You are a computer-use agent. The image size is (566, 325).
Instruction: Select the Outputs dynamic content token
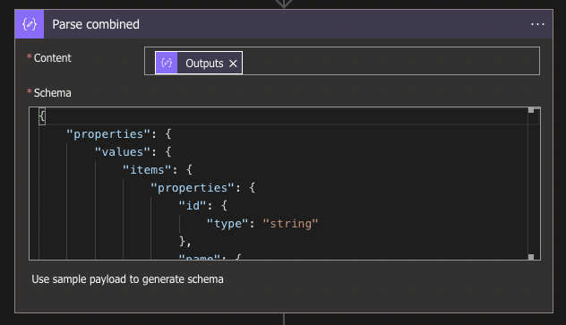coord(199,63)
